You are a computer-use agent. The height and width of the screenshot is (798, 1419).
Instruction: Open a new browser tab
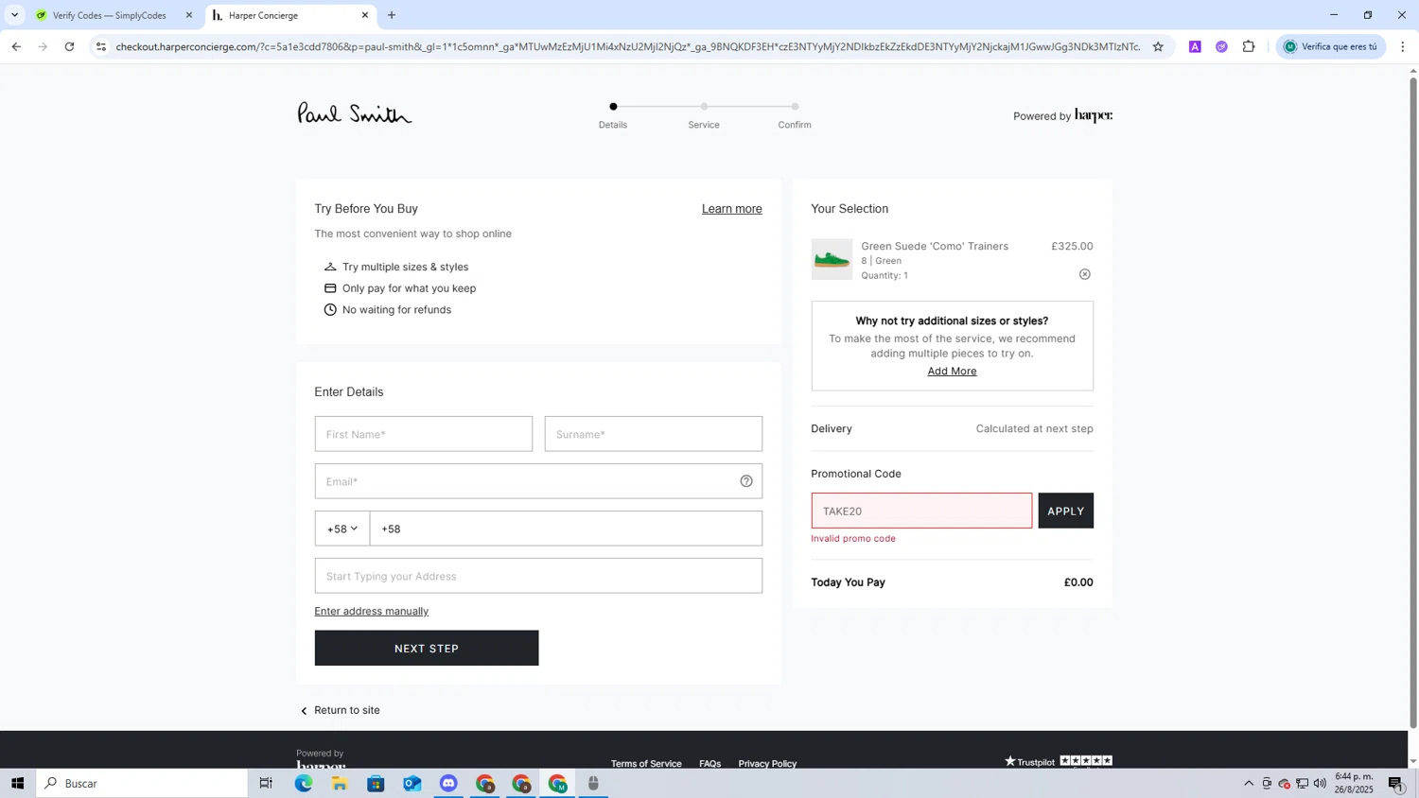pos(392,15)
